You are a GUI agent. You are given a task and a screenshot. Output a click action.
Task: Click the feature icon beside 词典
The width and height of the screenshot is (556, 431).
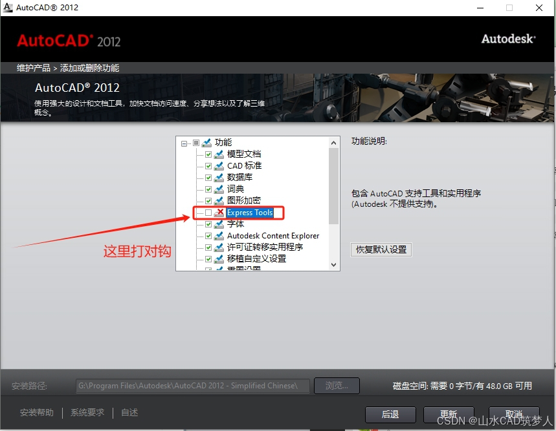point(219,189)
